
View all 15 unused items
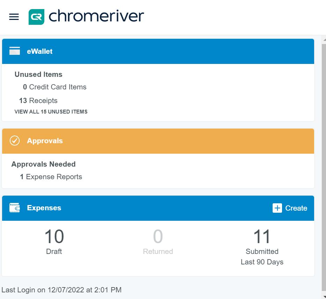pos(51,112)
